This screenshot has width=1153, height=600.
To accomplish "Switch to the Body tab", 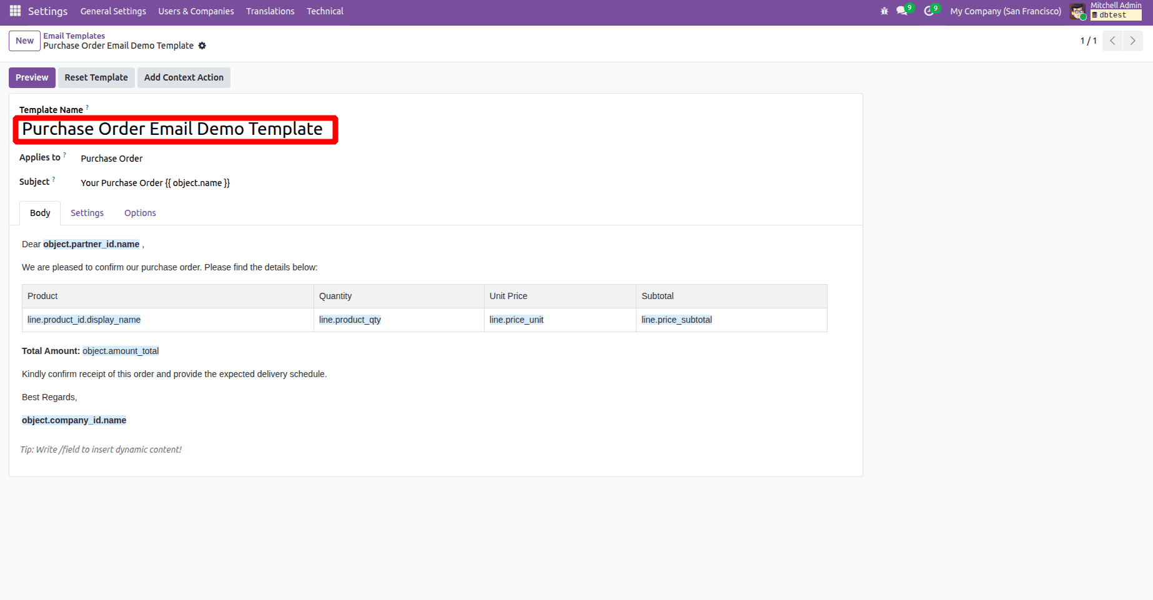I will click(x=40, y=213).
